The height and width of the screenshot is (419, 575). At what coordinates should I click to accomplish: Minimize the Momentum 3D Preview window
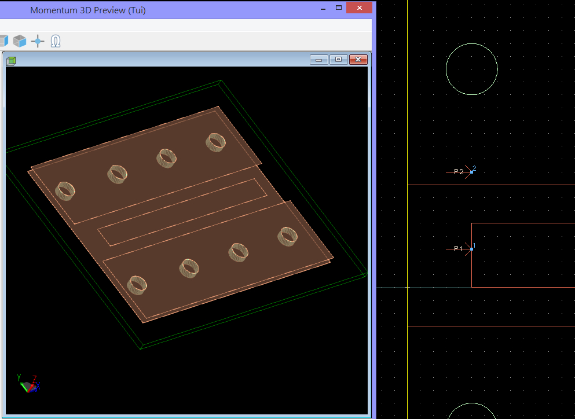click(323, 9)
